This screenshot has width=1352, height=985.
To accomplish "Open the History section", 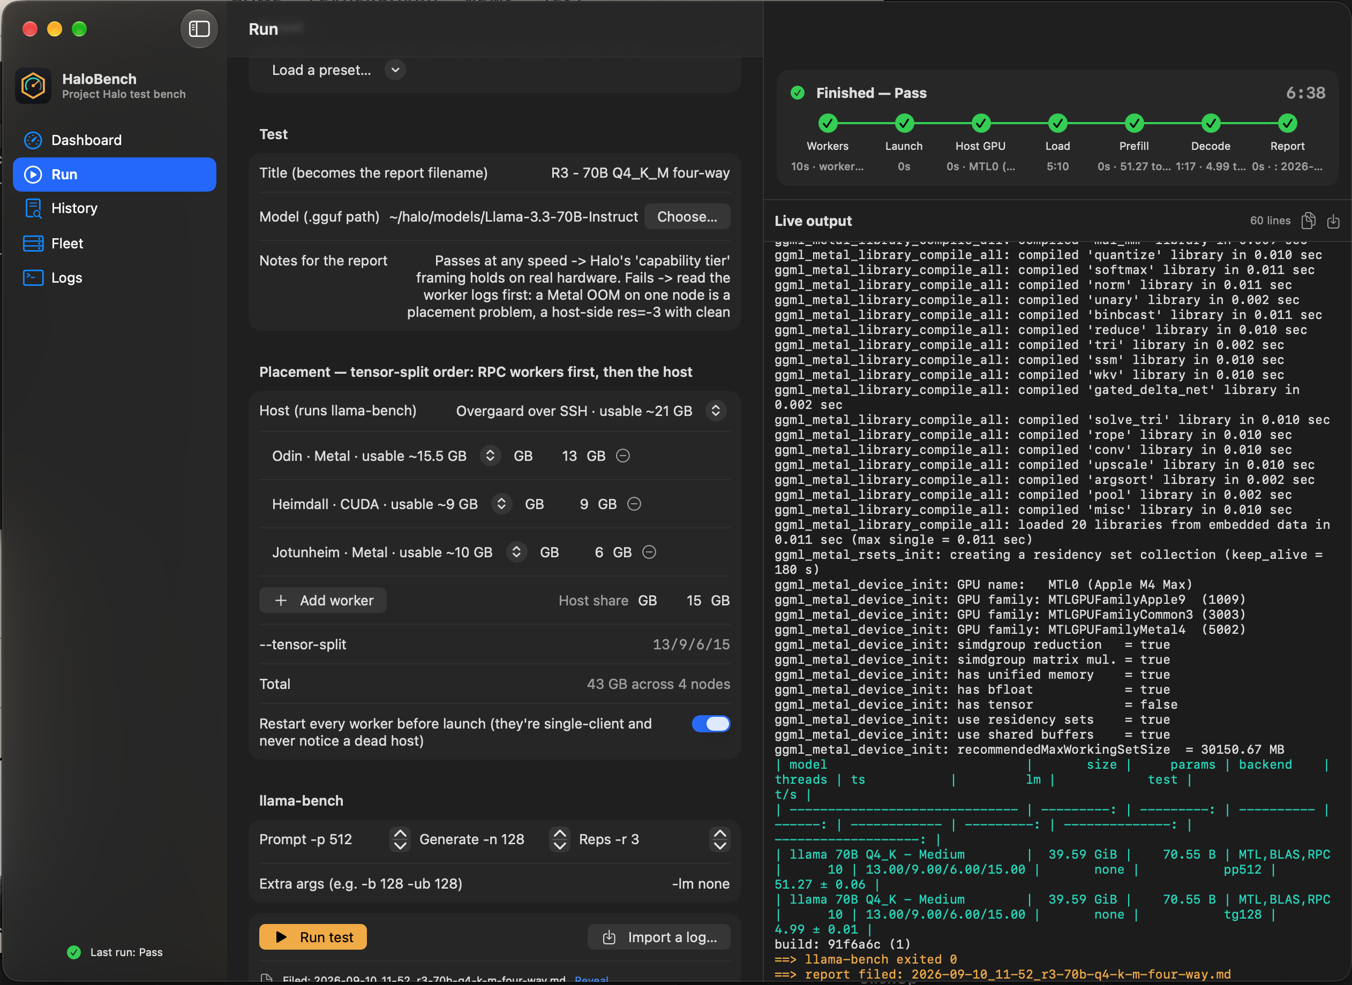I will 115,208.
